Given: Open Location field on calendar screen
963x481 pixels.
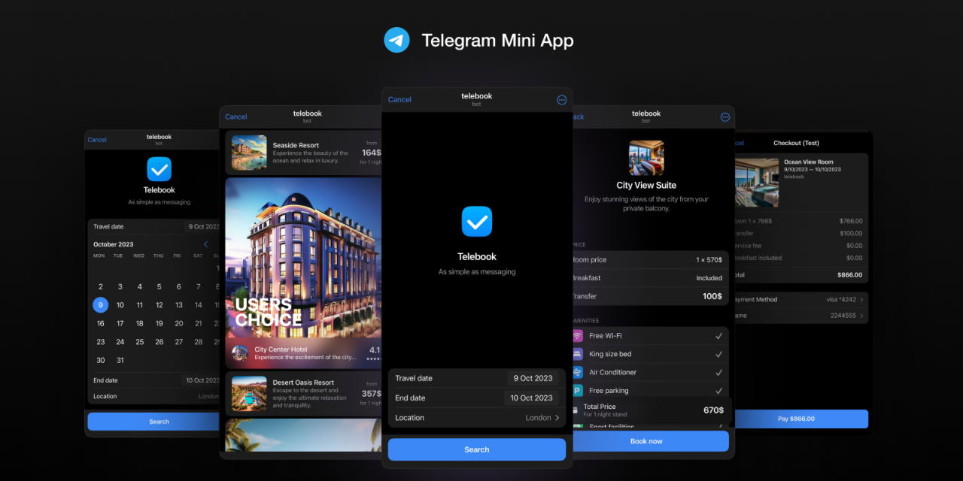Looking at the screenshot, I should (154, 396).
